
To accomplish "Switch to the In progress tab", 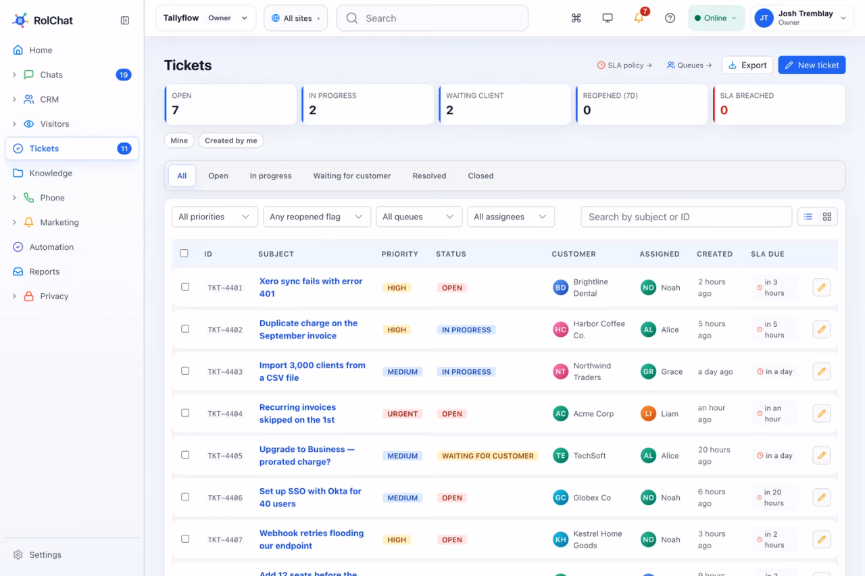I will pos(271,176).
